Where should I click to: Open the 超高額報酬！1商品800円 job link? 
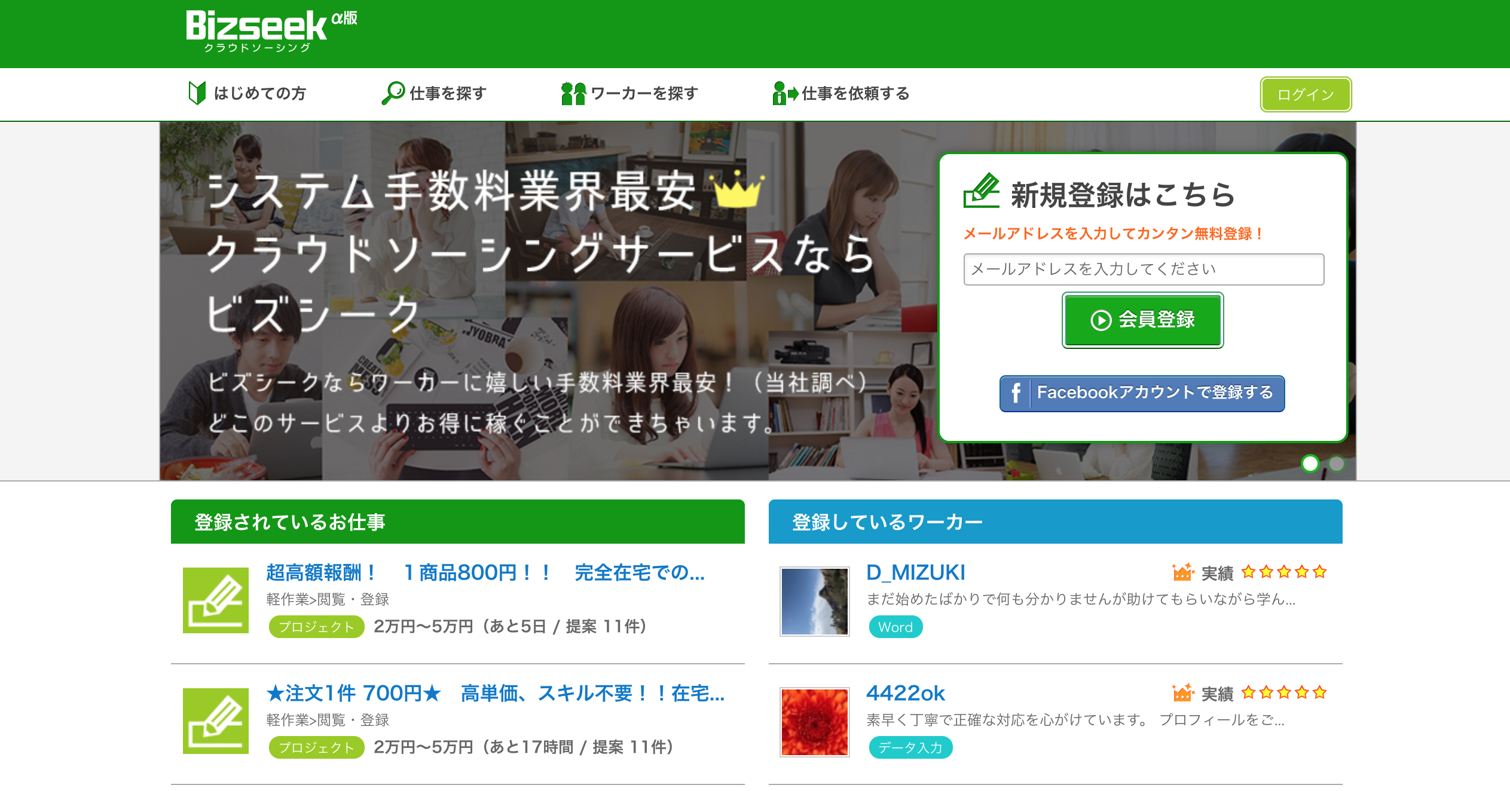(x=485, y=572)
